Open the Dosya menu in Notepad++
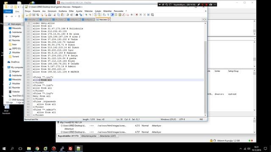271x152 pixels. point(28,11)
